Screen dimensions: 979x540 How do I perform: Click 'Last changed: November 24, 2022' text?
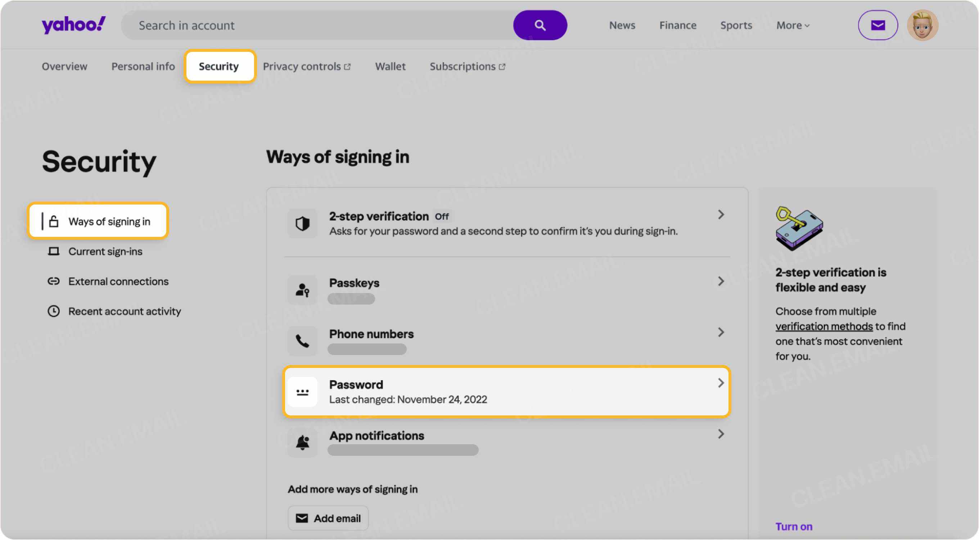(408, 399)
